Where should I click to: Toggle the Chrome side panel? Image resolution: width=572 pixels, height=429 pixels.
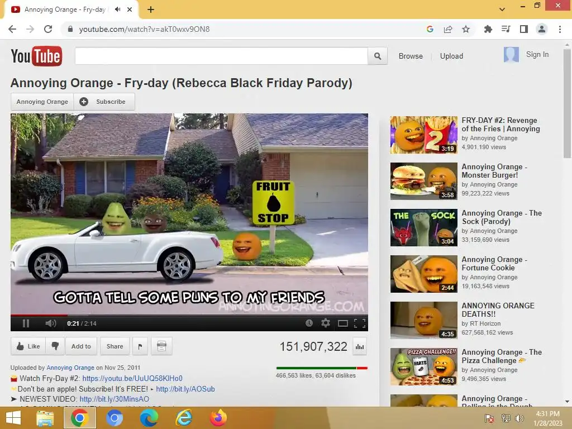click(x=524, y=29)
